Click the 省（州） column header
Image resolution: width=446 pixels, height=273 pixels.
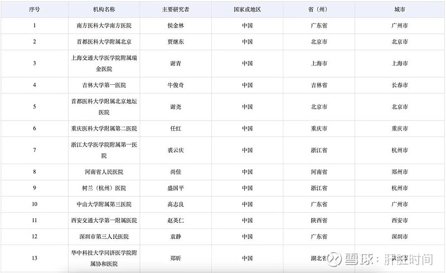pyautogui.click(x=319, y=9)
